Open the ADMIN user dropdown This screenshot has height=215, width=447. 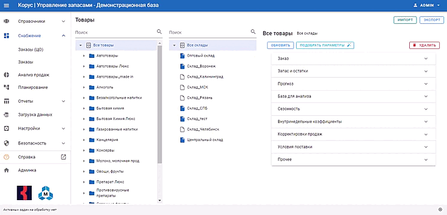point(427,5)
